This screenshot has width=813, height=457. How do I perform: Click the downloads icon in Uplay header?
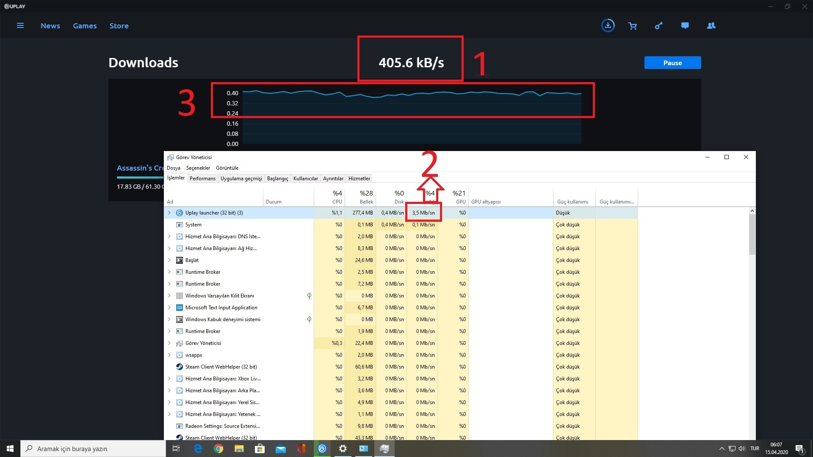point(608,25)
